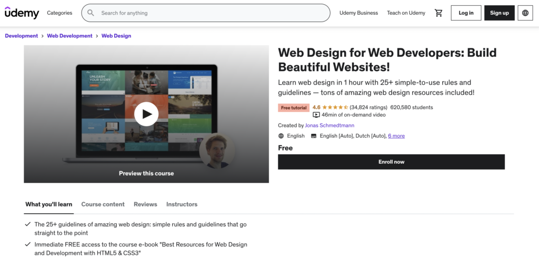Click the checkmark beside 25+ guidelines item
Screen dimensions: 539x260
click(28, 224)
